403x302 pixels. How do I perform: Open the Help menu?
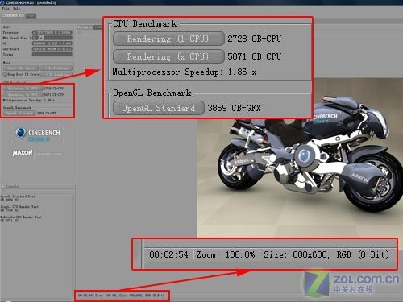click(x=16, y=8)
